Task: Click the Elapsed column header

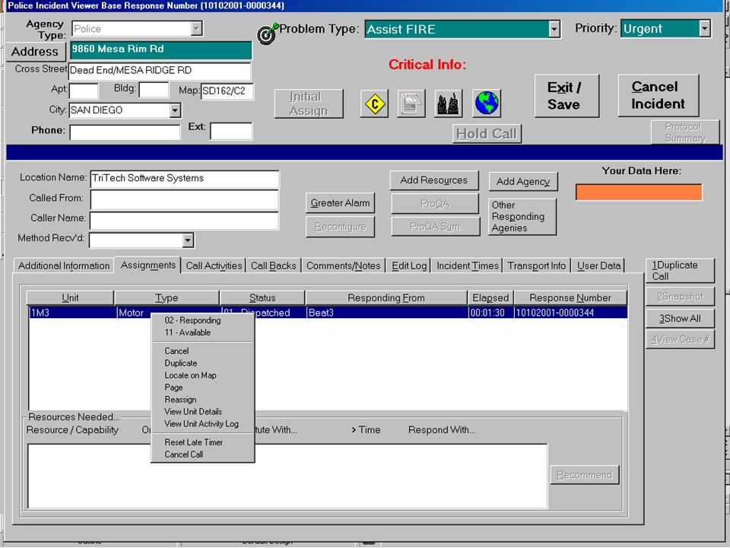Action: click(490, 298)
